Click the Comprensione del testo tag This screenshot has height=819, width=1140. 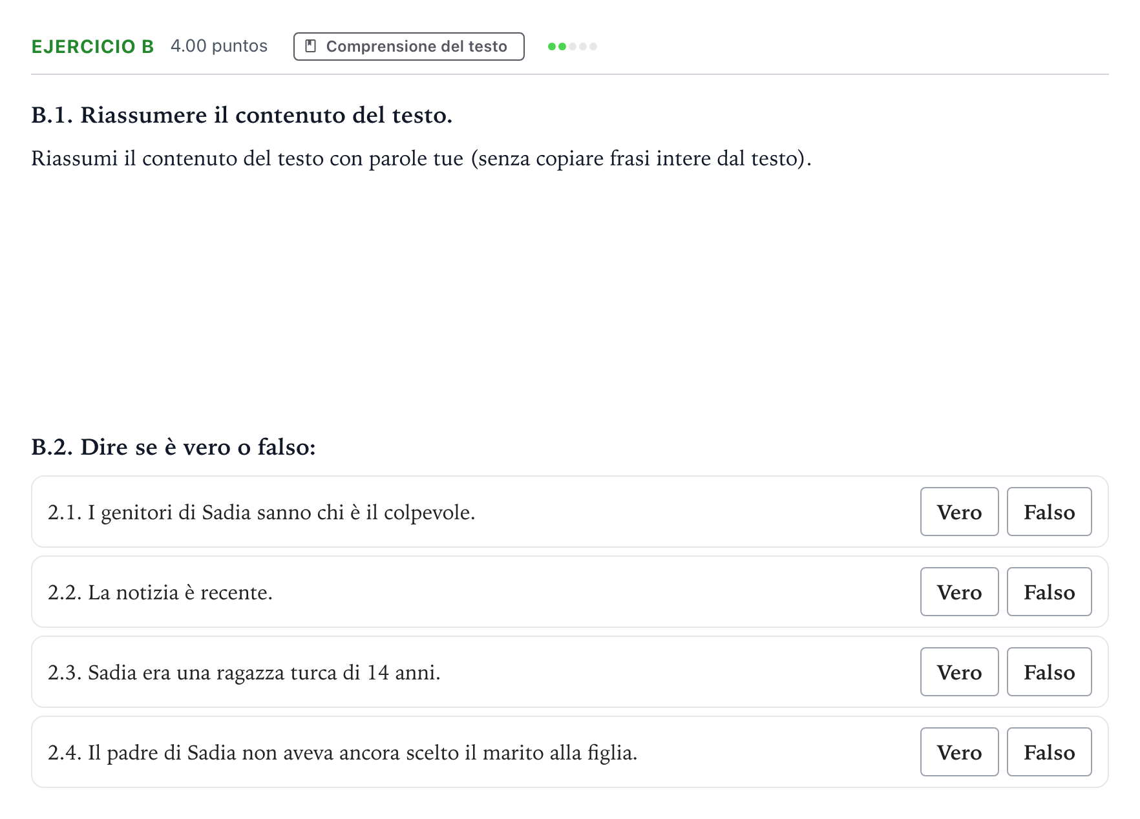point(408,47)
